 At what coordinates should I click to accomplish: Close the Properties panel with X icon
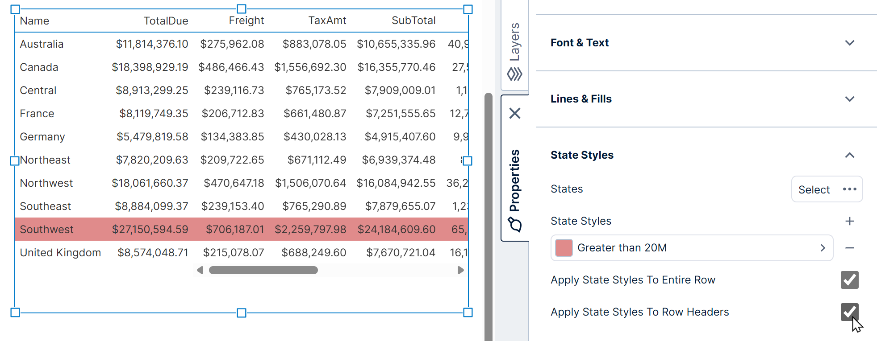click(x=515, y=113)
